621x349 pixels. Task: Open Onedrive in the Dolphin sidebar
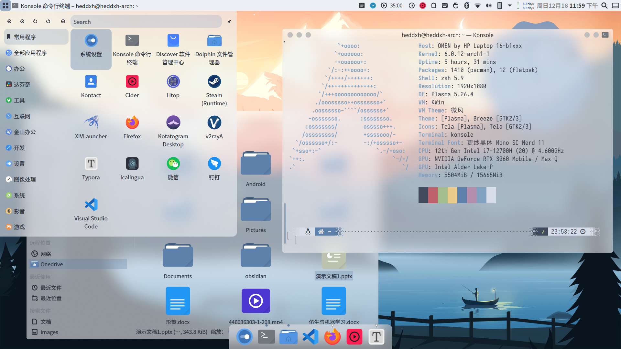(52, 264)
